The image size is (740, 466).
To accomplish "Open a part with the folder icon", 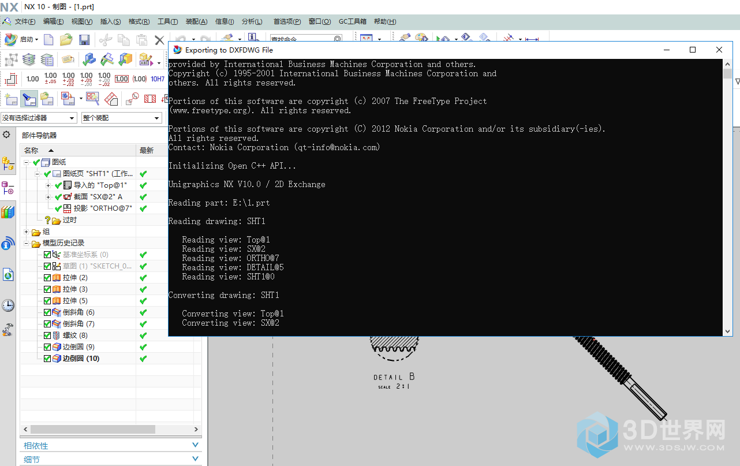I will tap(66, 40).
